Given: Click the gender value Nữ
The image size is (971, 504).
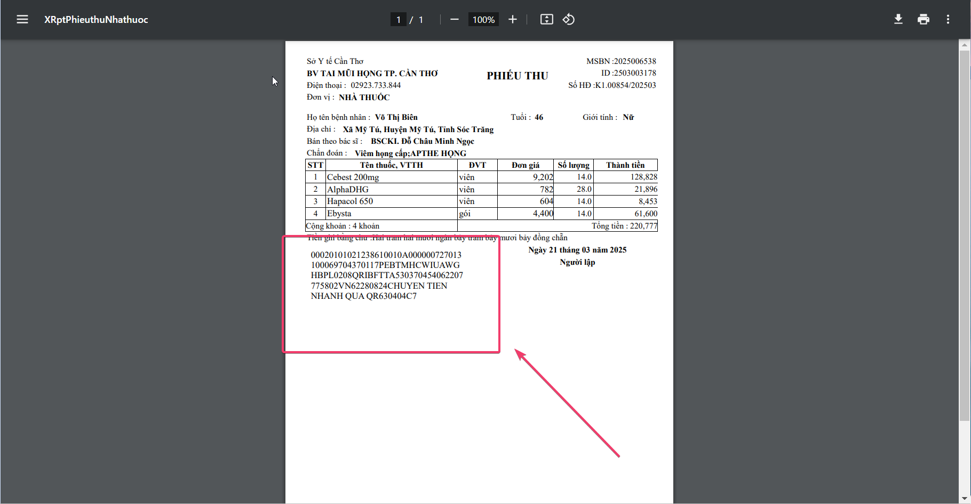Looking at the screenshot, I should tap(628, 117).
